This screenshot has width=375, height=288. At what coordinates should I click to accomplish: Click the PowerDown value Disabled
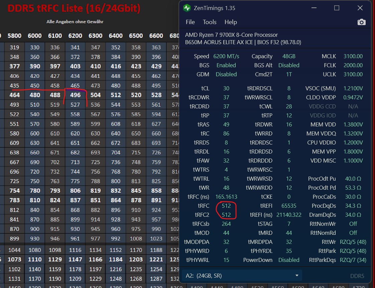(289, 260)
